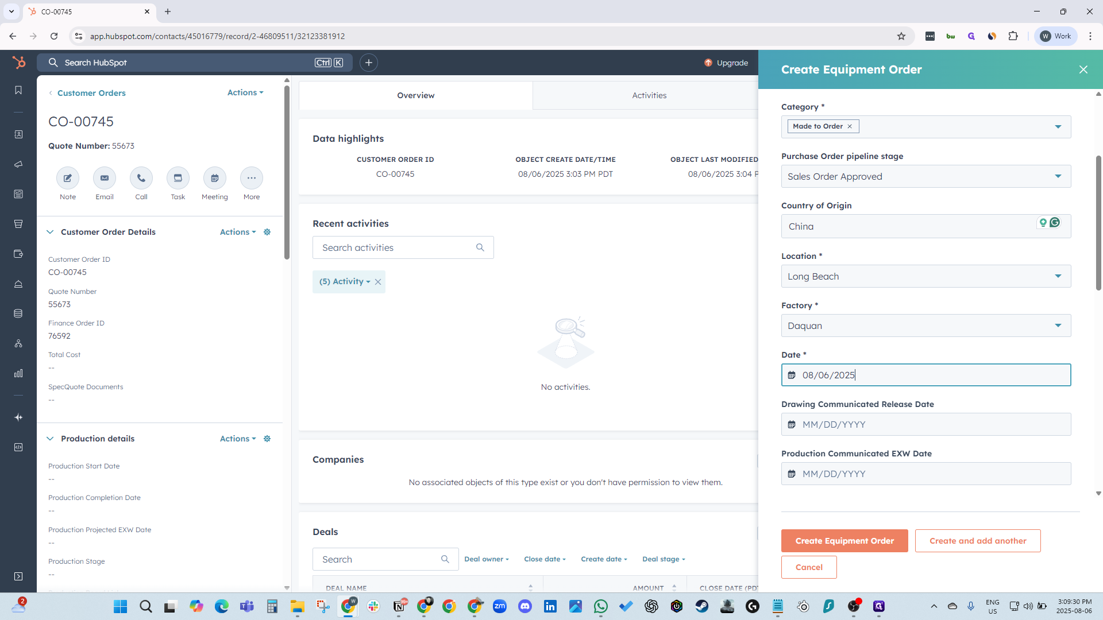The width and height of the screenshot is (1103, 620).
Task: Remove the Made to Order category tag
Action: (x=850, y=126)
